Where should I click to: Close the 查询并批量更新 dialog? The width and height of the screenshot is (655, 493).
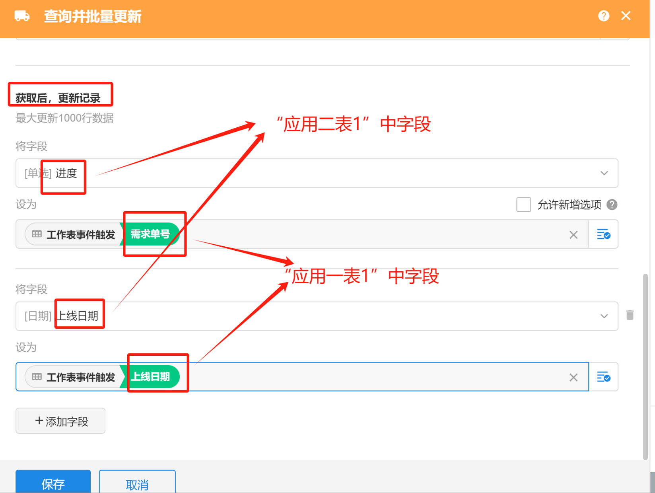tap(626, 16)
